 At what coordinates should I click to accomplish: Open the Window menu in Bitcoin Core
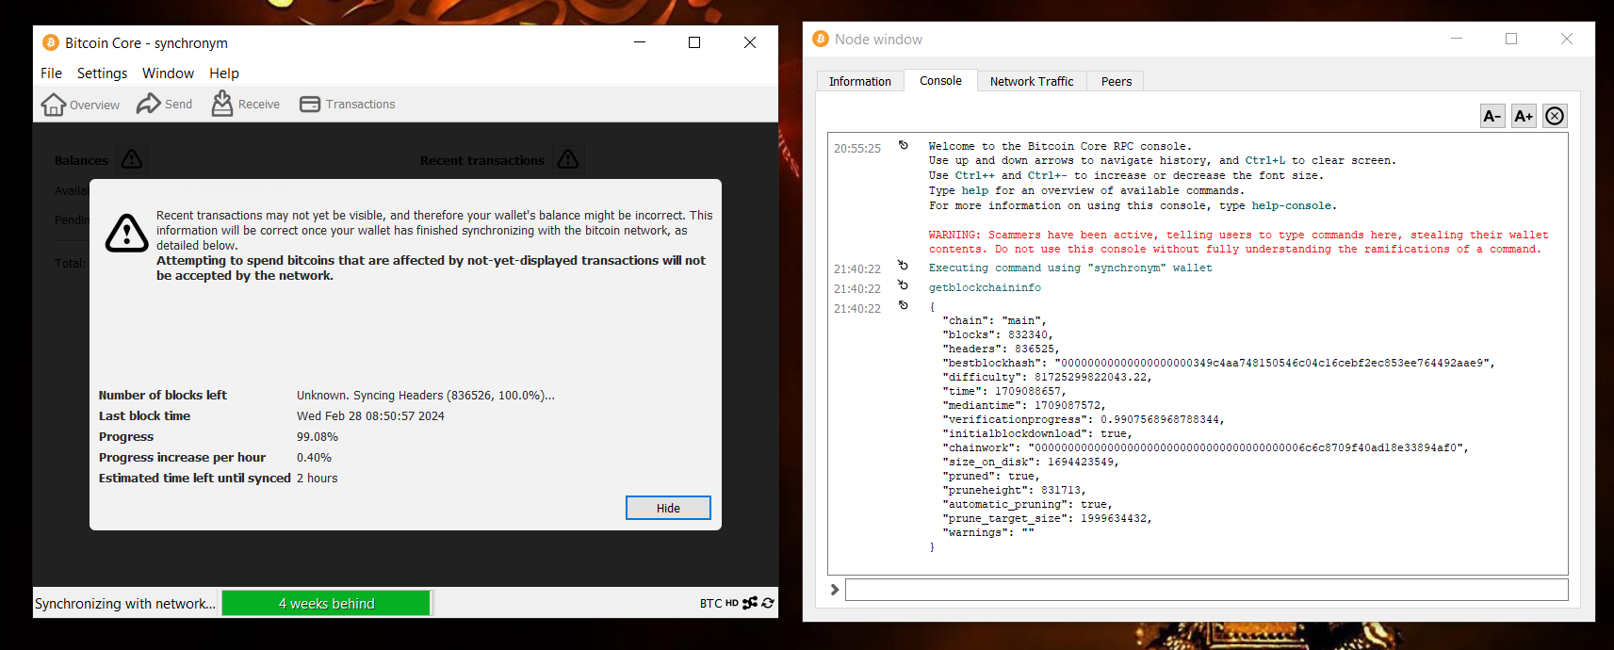168,73
